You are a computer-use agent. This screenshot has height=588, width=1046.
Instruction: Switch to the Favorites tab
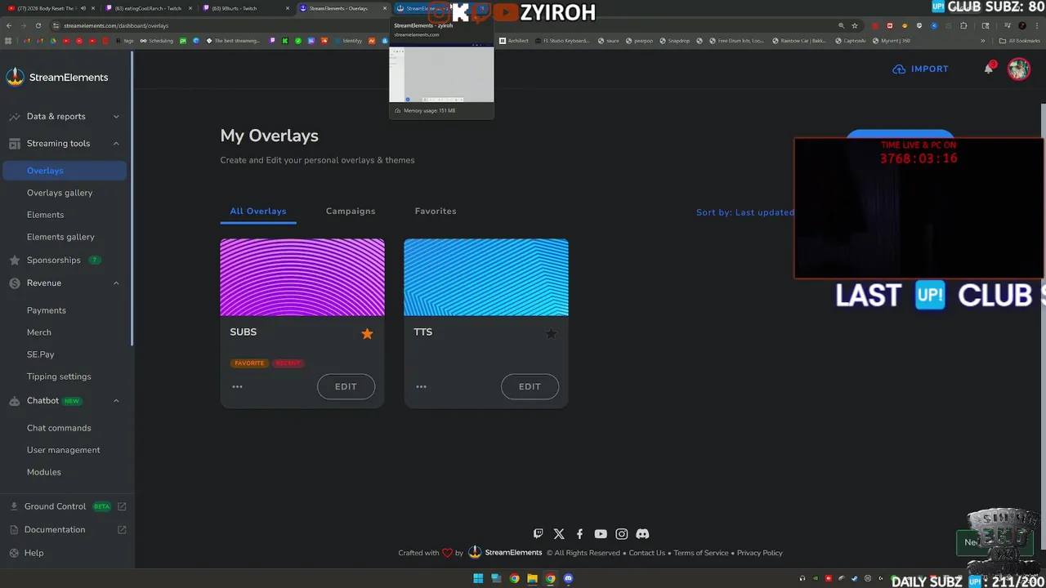[436, 212]
